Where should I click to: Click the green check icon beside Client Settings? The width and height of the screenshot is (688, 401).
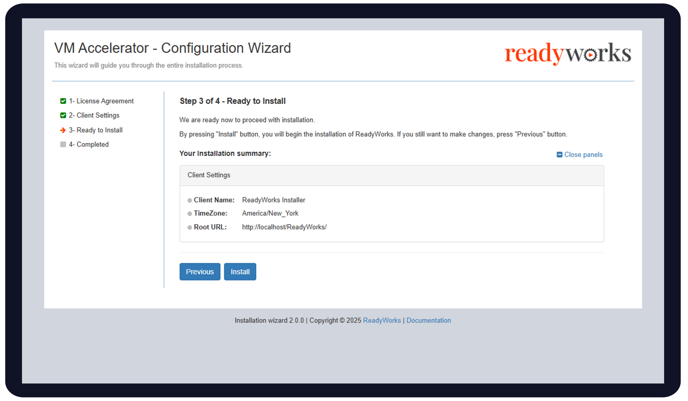click(63, 115)
